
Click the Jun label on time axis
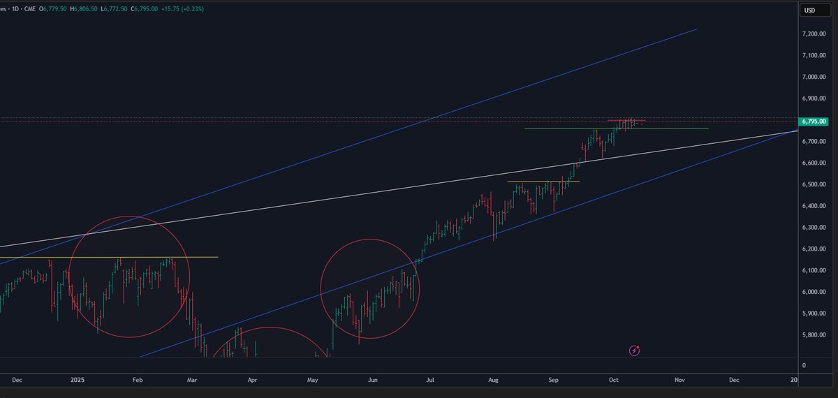pos(373,380)
